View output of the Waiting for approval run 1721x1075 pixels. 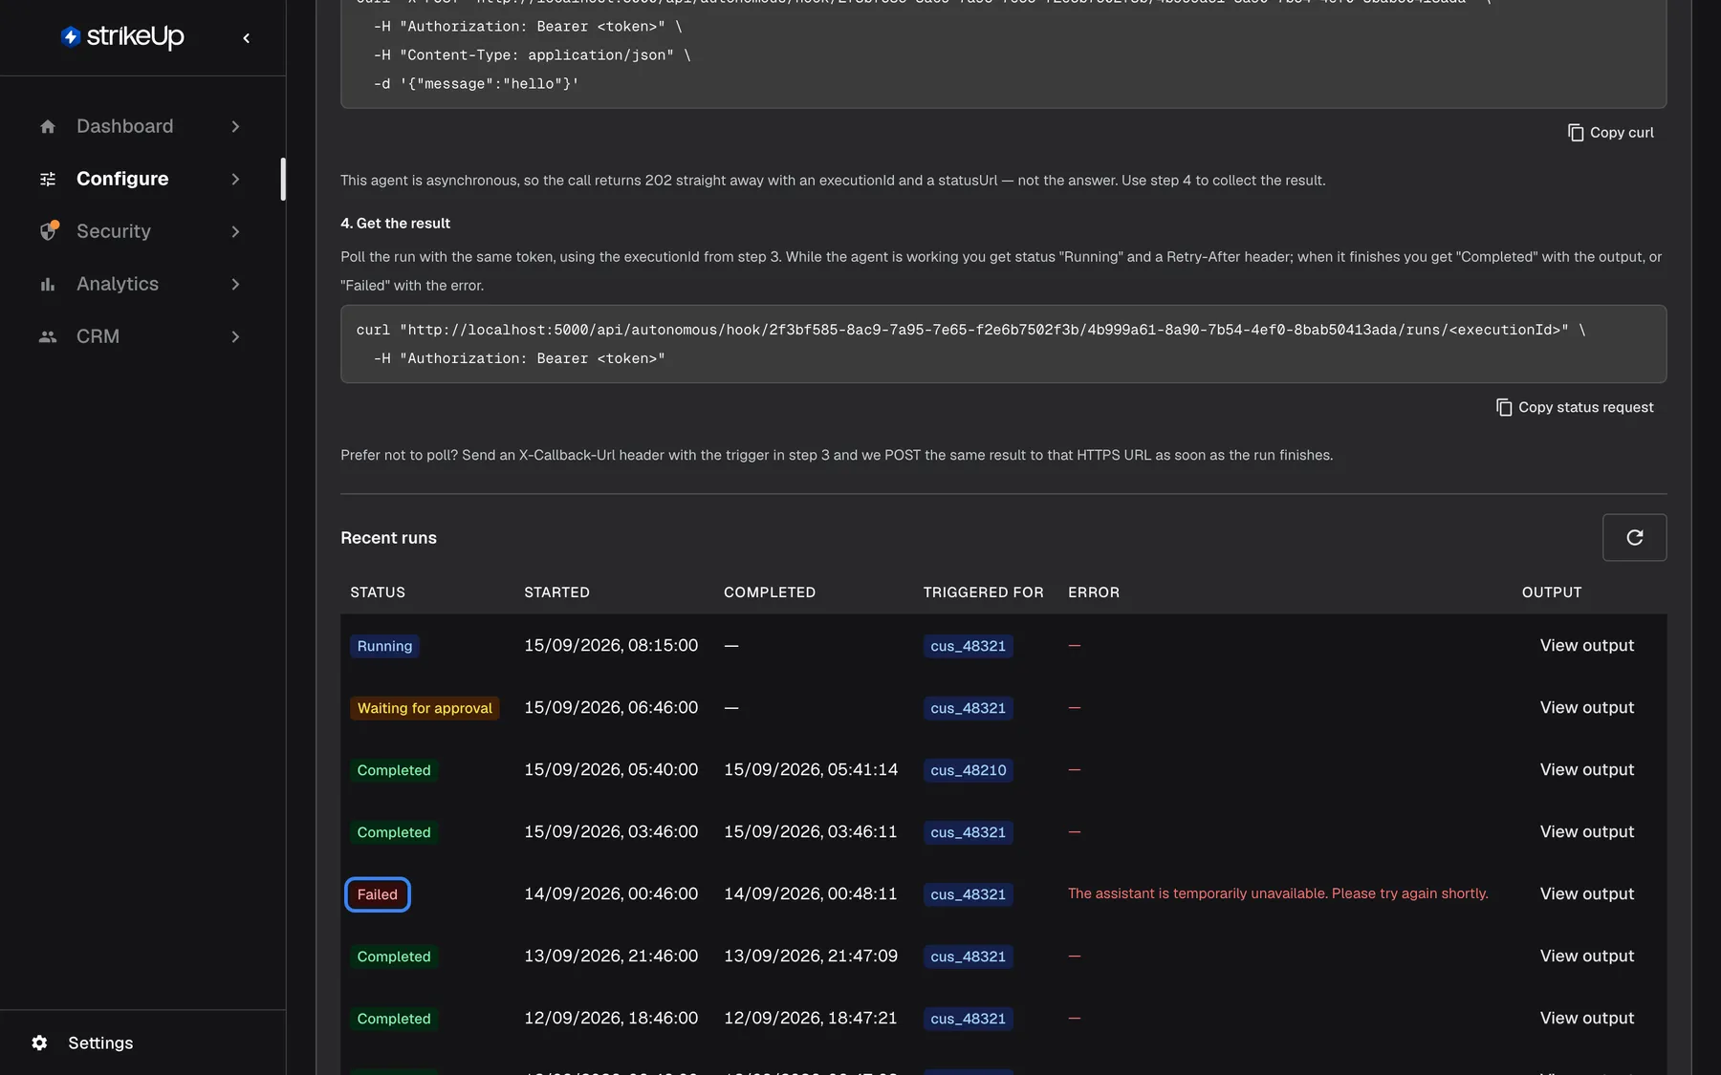pos(1586,707)
